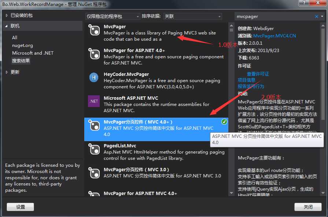Open the 仅限稳定的程序包 filter dropdown
The width and height of the screenshot is (328, 217).
(113, 16)
